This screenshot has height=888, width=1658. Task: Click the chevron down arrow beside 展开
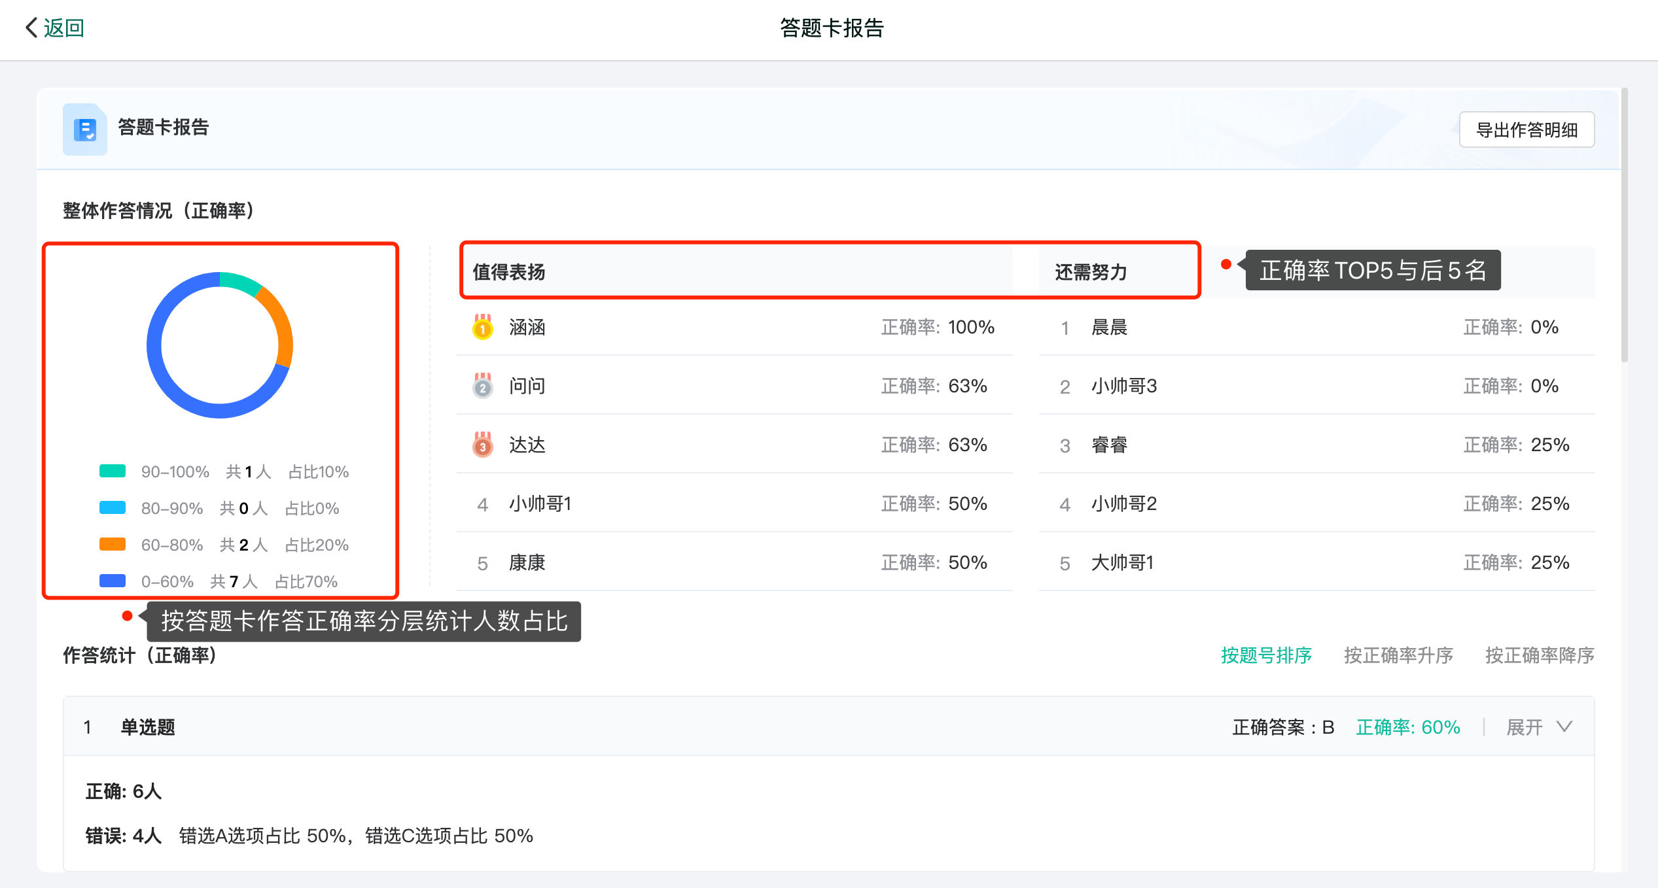[x=1564, y=727]
